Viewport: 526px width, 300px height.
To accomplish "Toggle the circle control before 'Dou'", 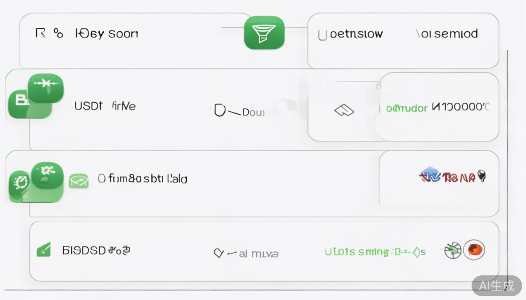I will click(x=220, y=111).
